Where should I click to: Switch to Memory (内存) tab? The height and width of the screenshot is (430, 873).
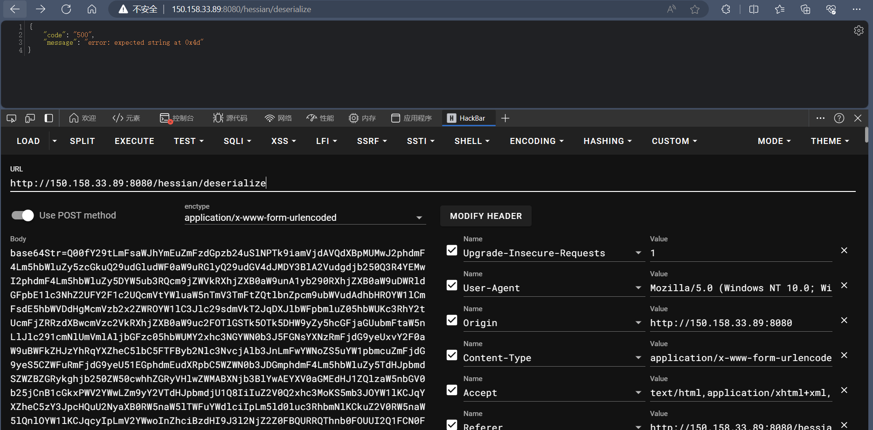(362, 118)
